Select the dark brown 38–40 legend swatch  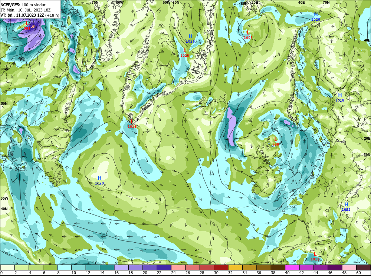click(278, 267)
